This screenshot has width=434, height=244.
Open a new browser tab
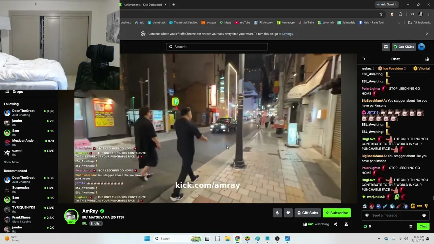tap(174, 5)
